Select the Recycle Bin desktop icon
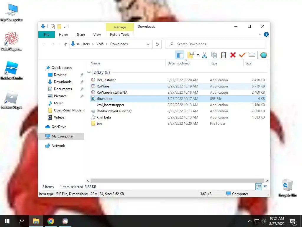Viewport: 302px width, 227px height. point(287,188)
